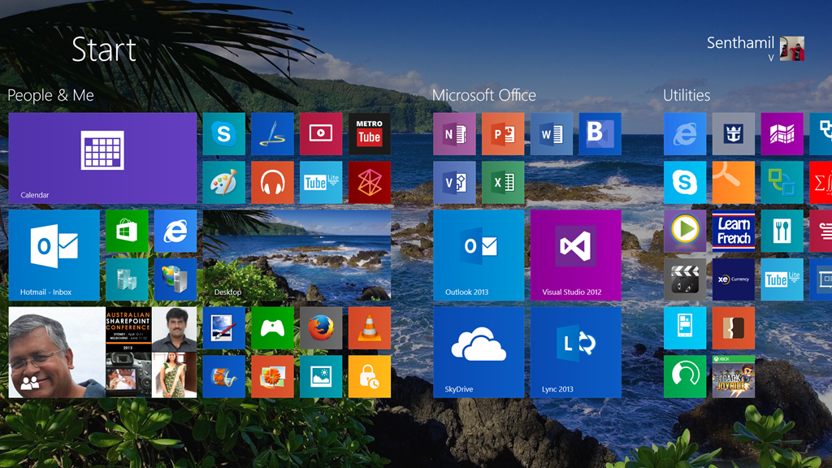The width and height of the screenshot is (832, 468).
Task: Open the Calendar tile
Action: point(102,158)
